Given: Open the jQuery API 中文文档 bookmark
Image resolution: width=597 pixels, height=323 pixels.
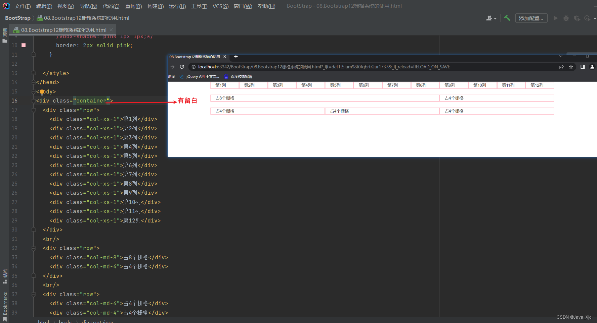Looking at the screenshot, I should (x=200, y=76).
